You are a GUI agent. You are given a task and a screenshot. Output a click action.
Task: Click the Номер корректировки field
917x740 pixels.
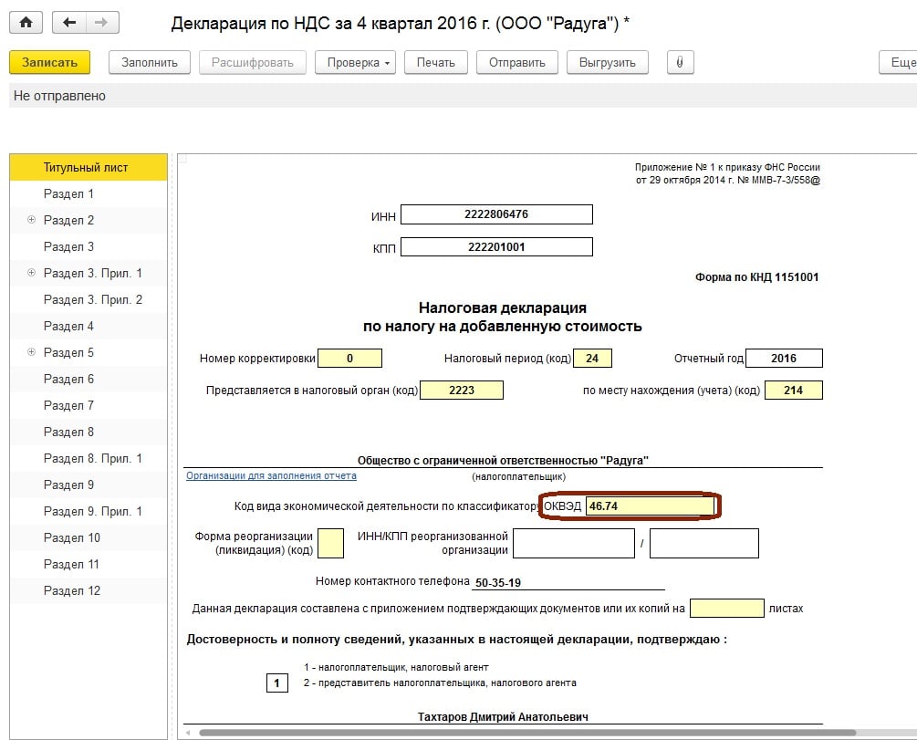349,359
